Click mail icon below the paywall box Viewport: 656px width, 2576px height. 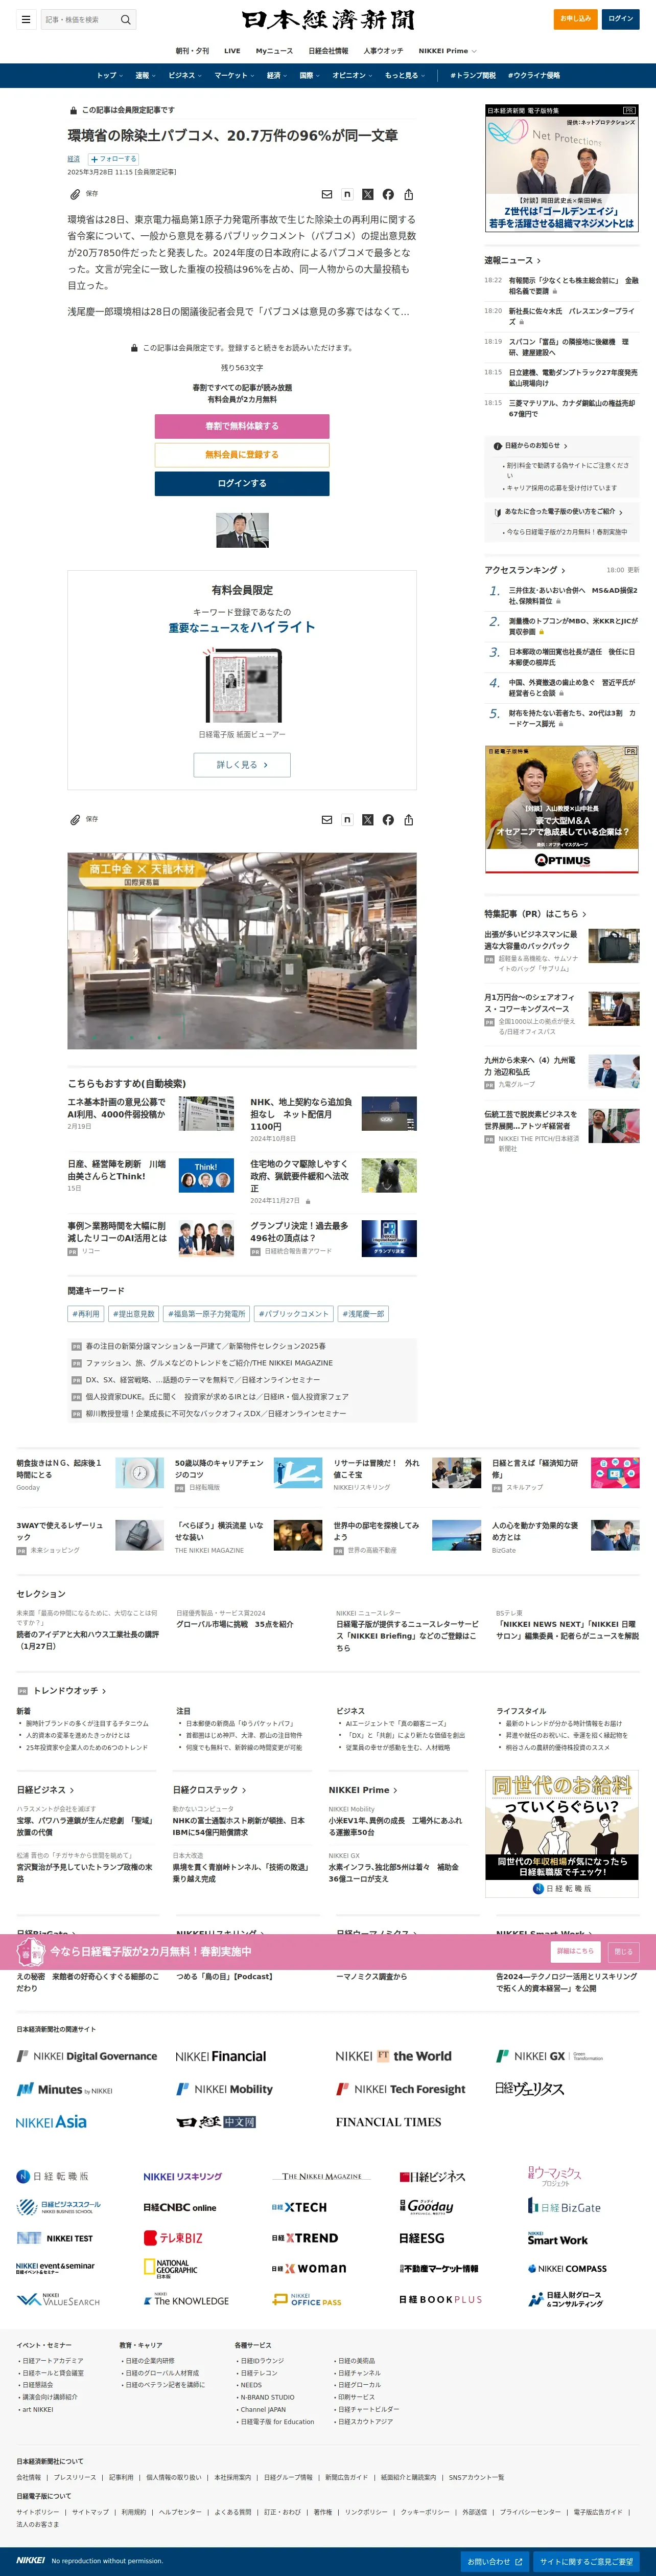pyautogui.click(x=326, y=820)
